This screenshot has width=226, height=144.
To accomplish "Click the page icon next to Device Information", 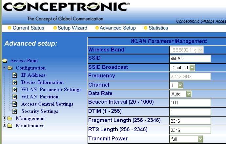I will point(14,82).
